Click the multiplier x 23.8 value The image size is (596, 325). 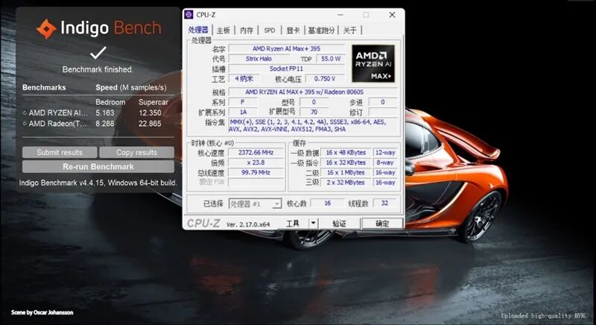pyautogui.click(x=256, y=162)
